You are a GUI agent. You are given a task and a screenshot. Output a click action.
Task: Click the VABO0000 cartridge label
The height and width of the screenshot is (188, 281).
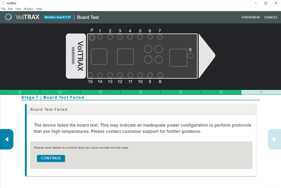[73, 55]
